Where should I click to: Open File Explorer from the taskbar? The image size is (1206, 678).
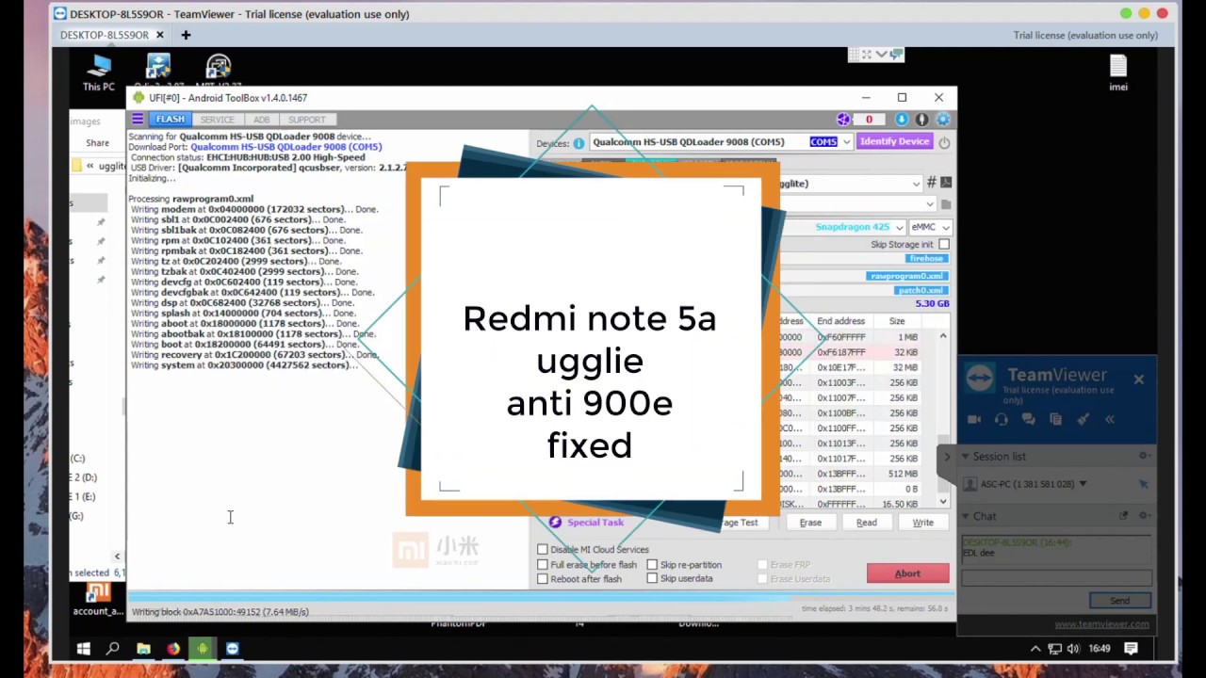click(x=143, y=649)
